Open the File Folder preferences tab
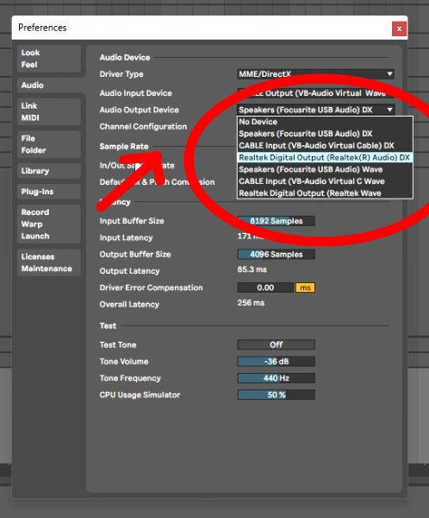This screenshot has height=518, width=429. point(49,144)
